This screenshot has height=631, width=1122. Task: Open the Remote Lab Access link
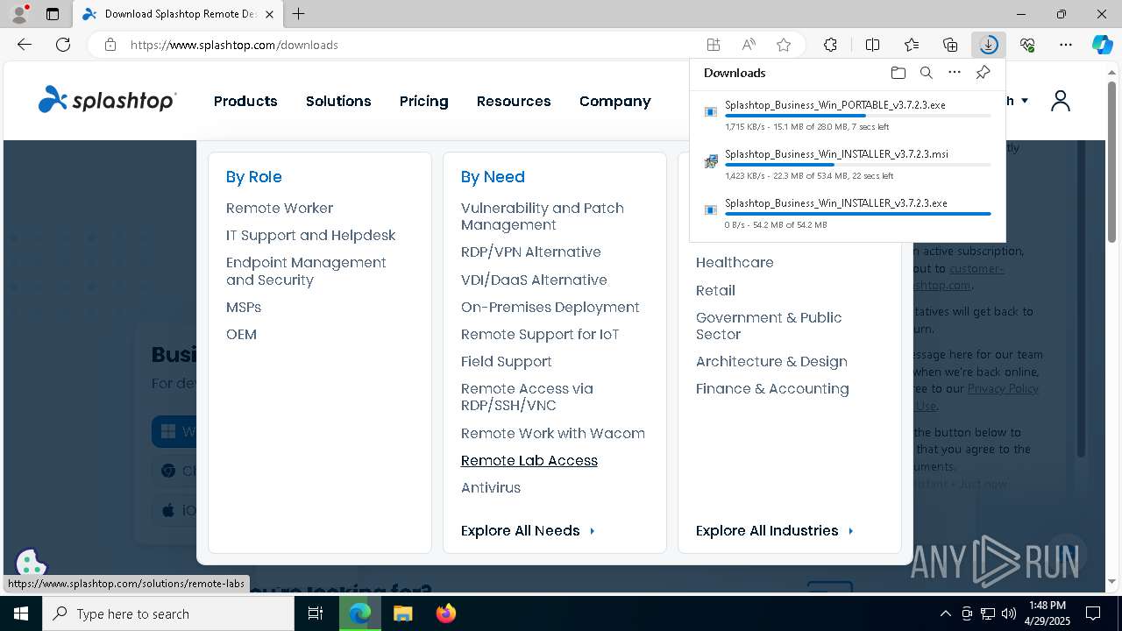[529, 461]
